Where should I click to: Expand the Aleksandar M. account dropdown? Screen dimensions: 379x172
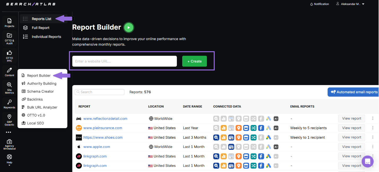click(x=363, y=4)
